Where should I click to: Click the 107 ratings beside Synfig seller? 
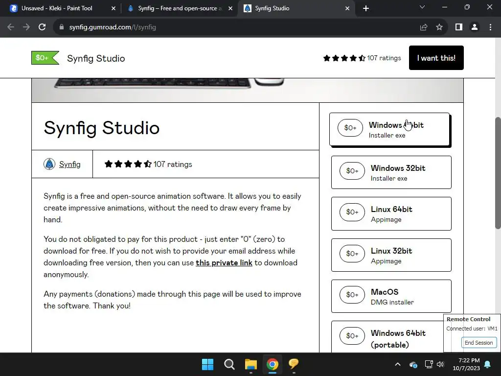[x=148, y=164]
